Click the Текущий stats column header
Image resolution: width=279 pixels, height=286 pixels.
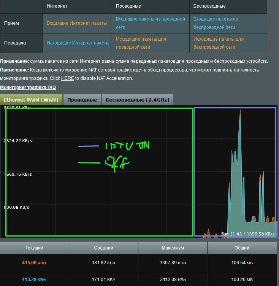click(34, 248)
